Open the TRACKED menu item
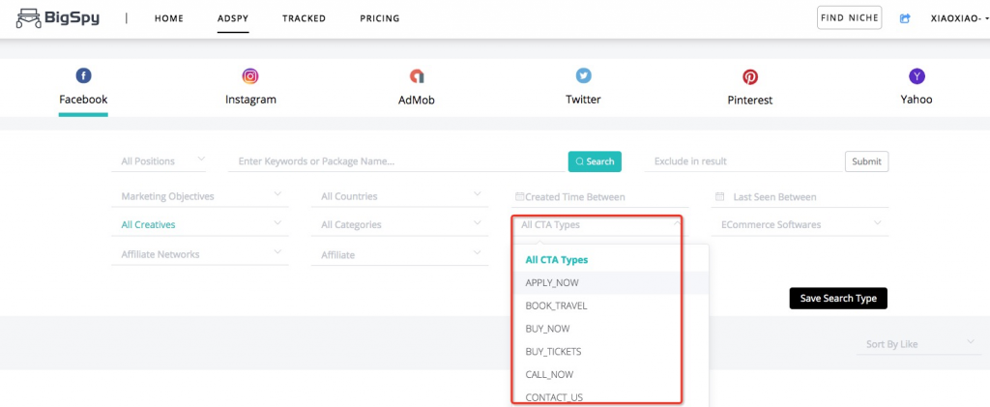This screenshot has height=407, width=990. (304, 18)
